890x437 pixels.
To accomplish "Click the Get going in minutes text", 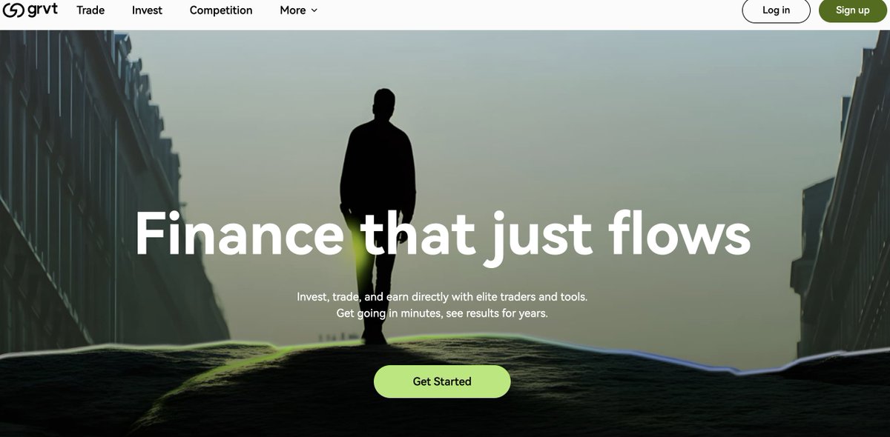I will [442, 313].
